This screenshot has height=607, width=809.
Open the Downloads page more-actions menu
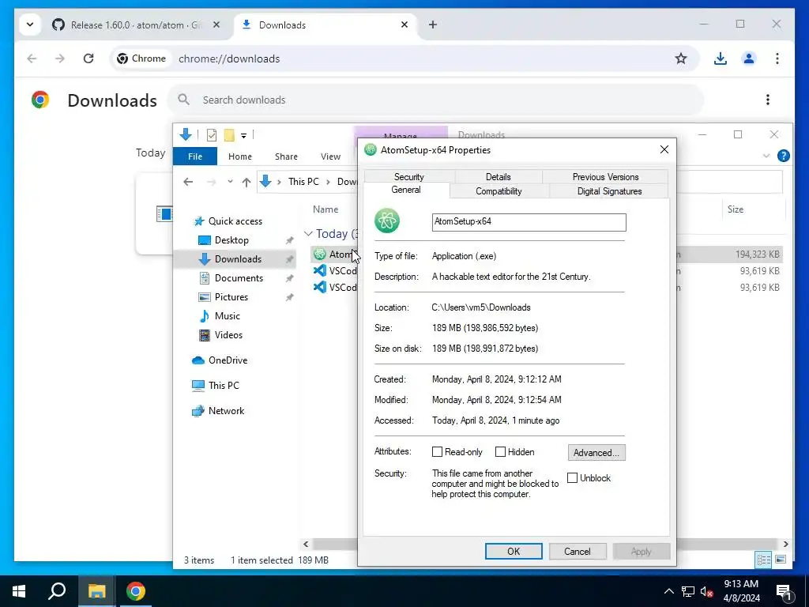pos(768,100)
